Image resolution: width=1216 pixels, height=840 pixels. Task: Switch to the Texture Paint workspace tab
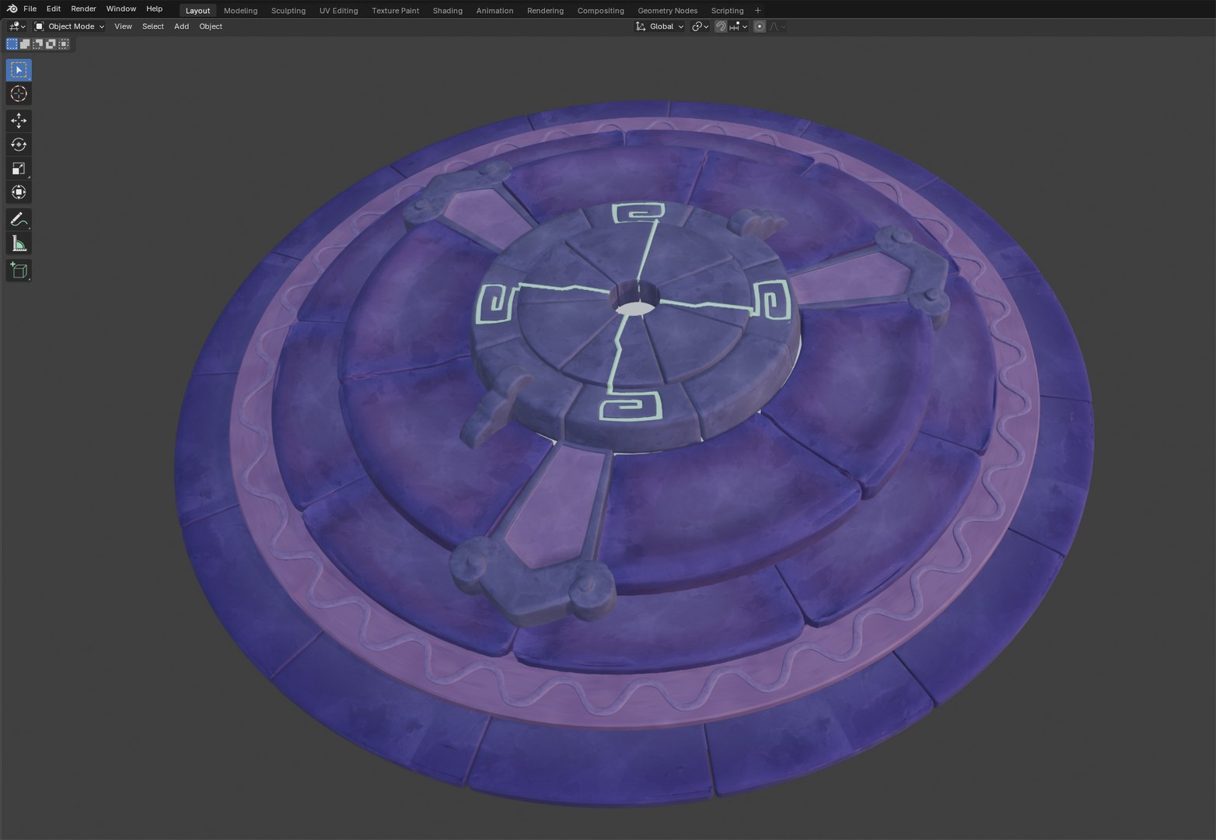(395, 10)
